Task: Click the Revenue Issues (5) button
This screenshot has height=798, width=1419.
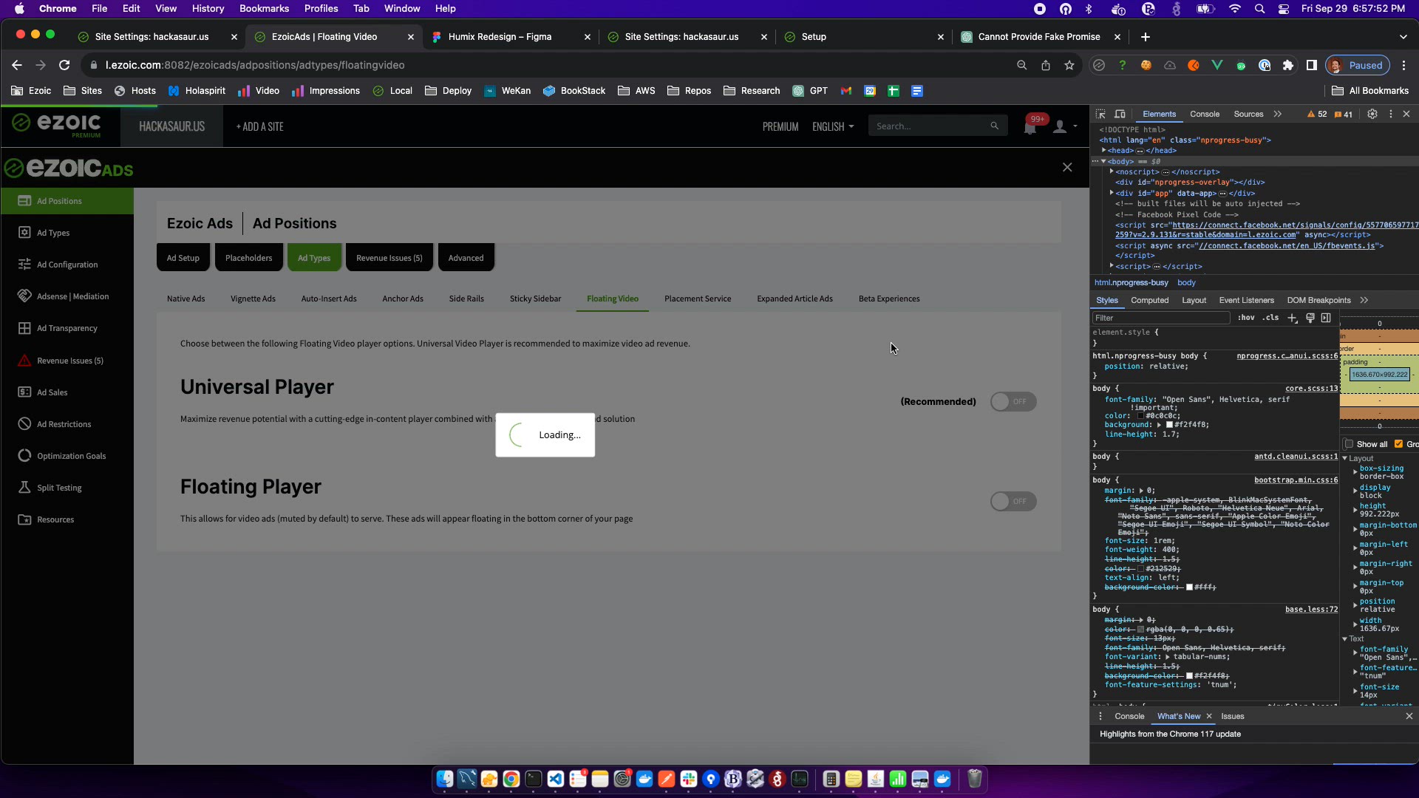Action: (389, 258)
